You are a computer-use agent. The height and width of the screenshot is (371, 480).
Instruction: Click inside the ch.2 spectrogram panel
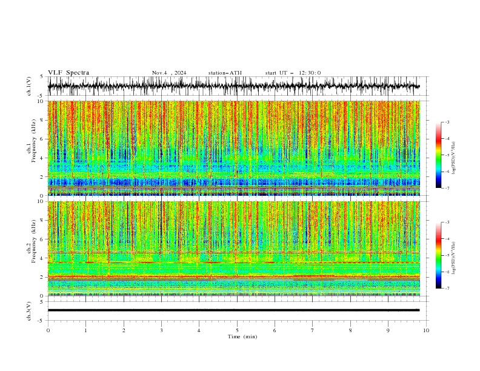[x=234, y=249]
